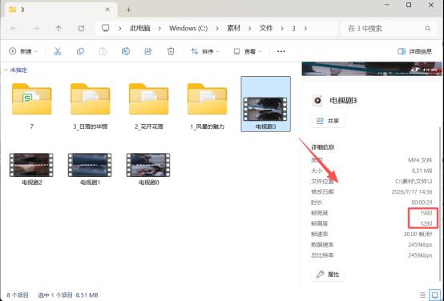Switch to list details view icon

(423, 295)
